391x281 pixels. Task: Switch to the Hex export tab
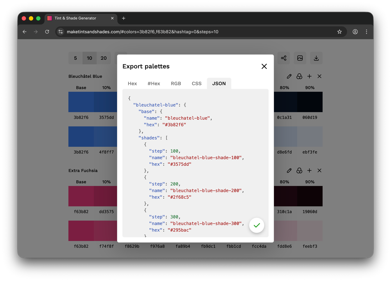point(132,83)
